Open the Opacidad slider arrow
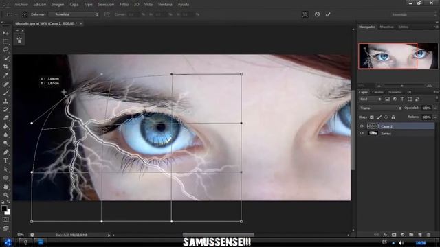The image size is (440, 247). (x=435, y=108)
